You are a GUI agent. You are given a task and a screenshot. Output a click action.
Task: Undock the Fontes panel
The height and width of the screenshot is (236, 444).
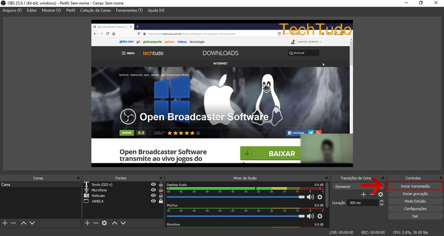pos(161,178)
